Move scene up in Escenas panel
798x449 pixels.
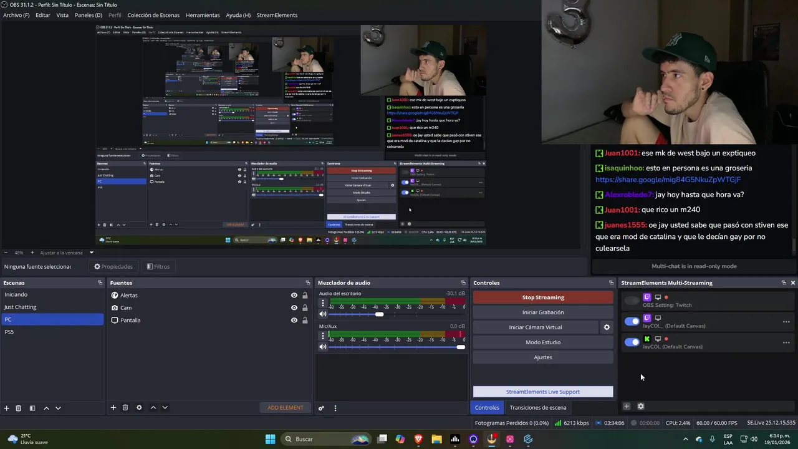point(46,408)
